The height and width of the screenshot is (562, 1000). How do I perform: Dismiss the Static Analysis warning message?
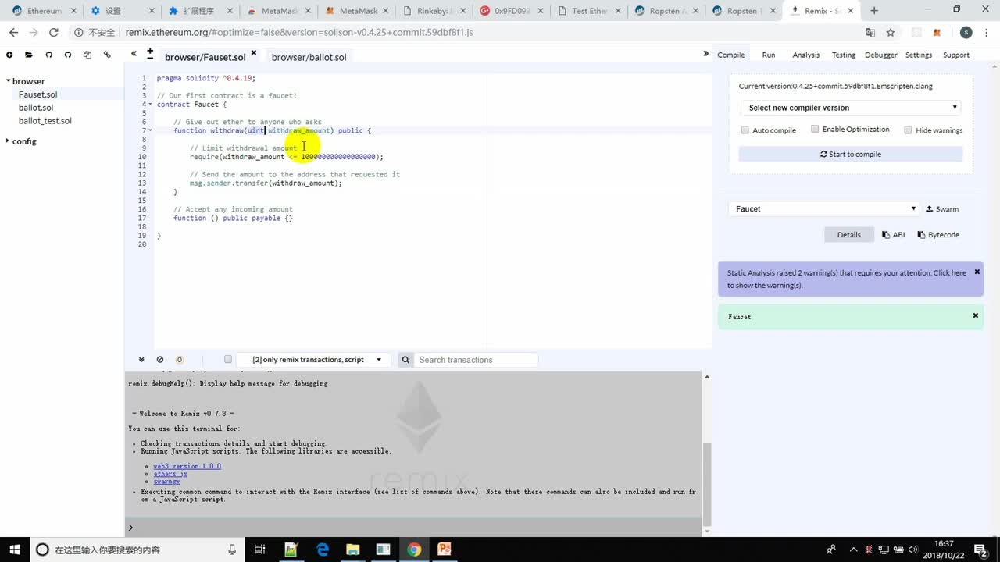pos(977,272)
